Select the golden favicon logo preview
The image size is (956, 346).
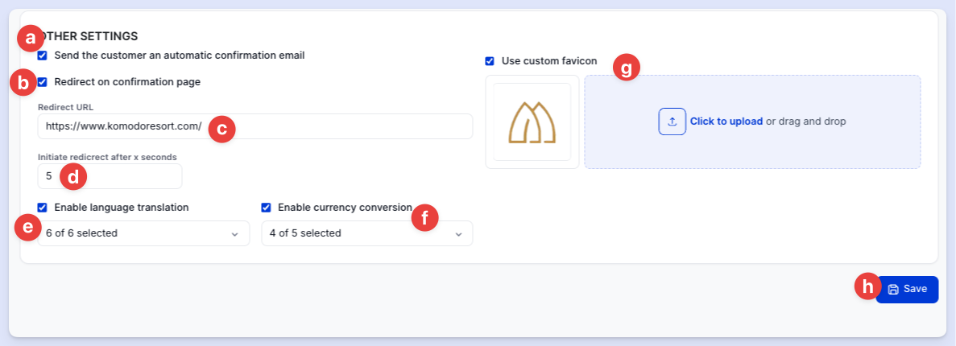point(532,122)
